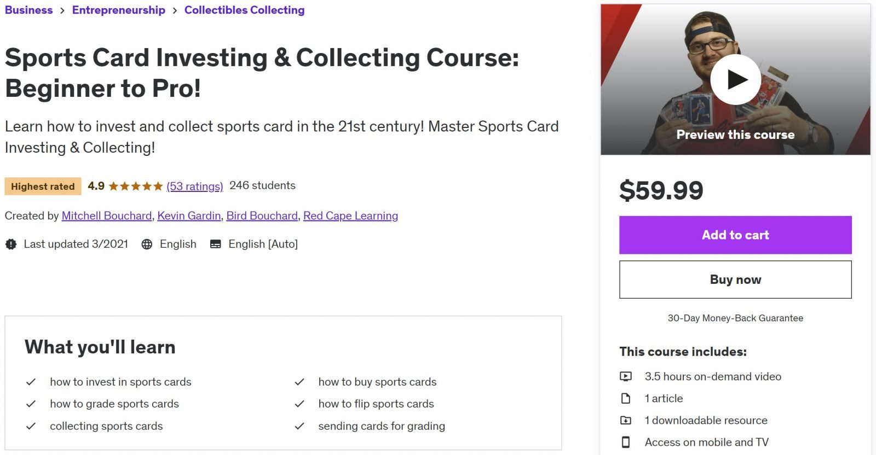Viewport: 876px width, 455px height.
Task: Click the Highest rated badge
Action: click(x=42, y=186)
